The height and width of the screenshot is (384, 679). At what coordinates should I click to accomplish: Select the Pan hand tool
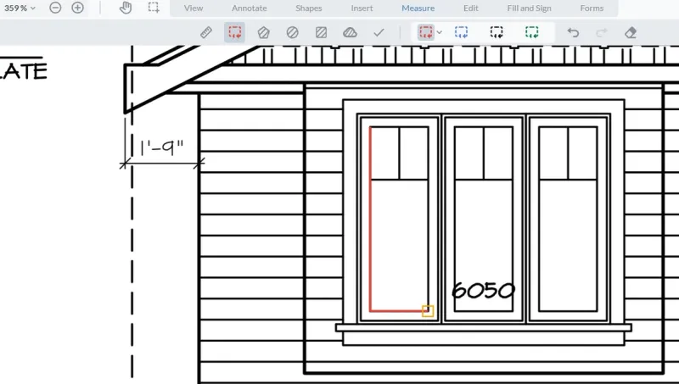click(126, 8)
